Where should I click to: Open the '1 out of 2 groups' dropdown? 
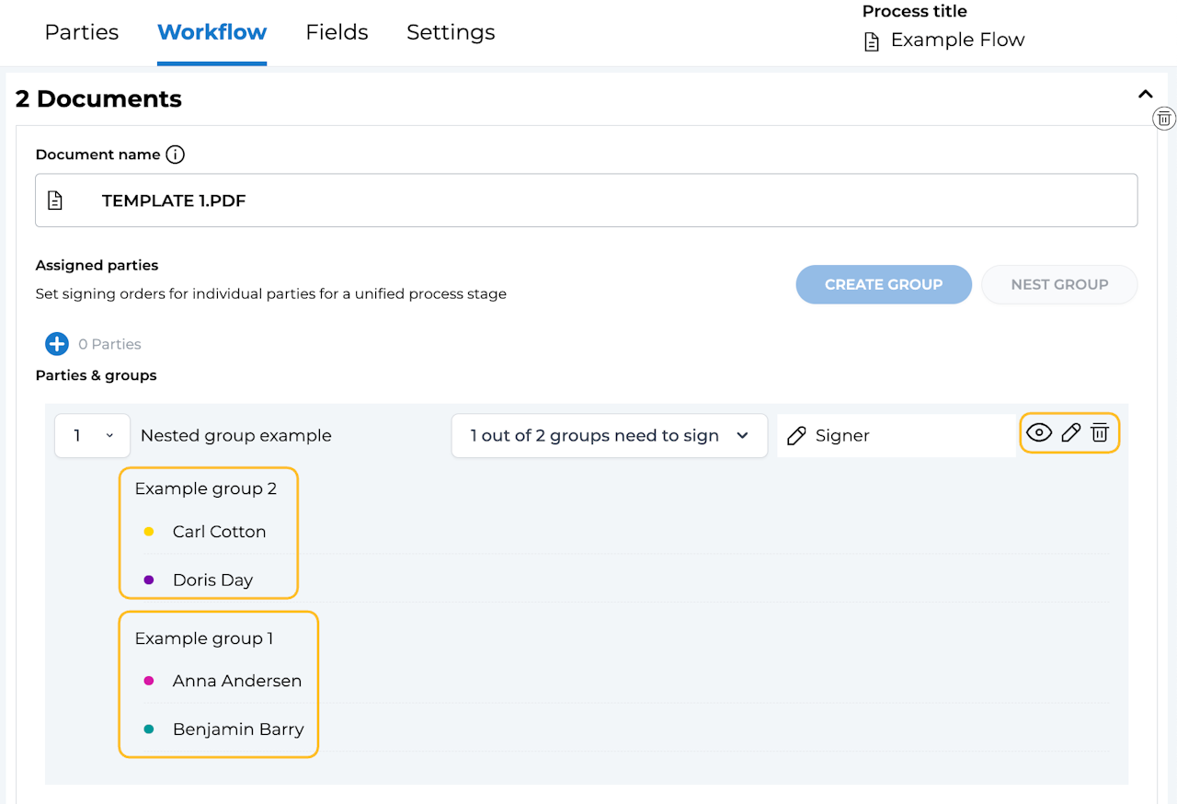tap(609, 436)
